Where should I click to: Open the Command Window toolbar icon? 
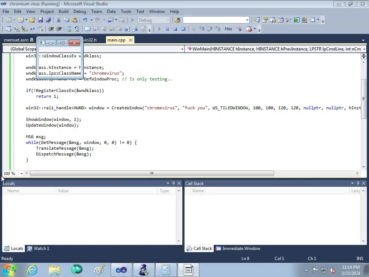click(x=312, y=20)
